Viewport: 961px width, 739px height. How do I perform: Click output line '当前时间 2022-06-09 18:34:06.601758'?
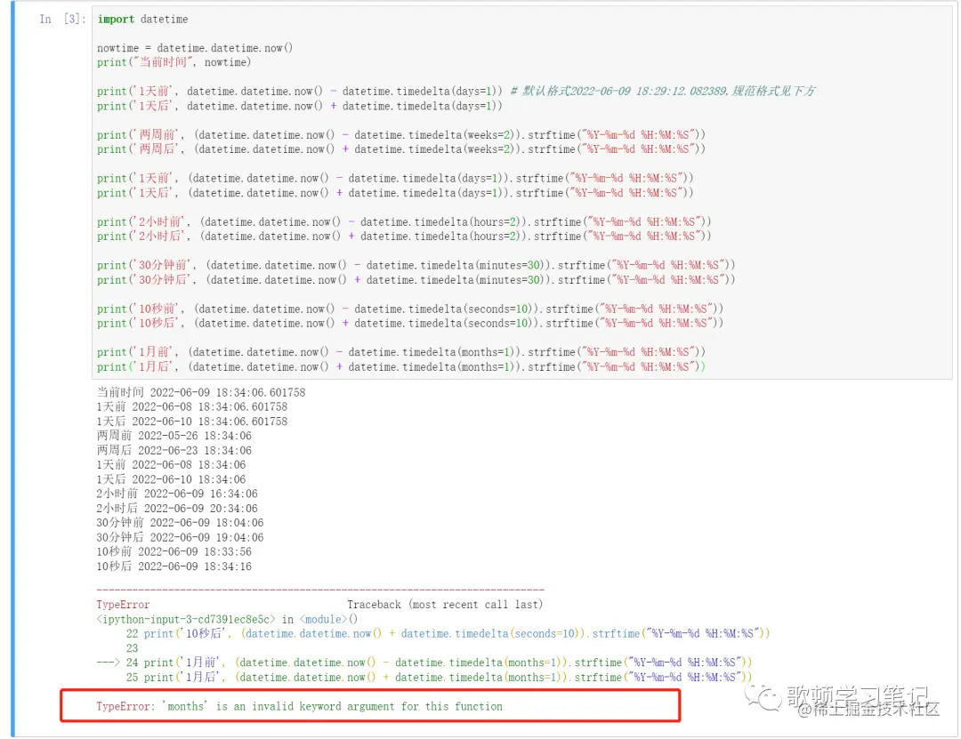point(201,392)
